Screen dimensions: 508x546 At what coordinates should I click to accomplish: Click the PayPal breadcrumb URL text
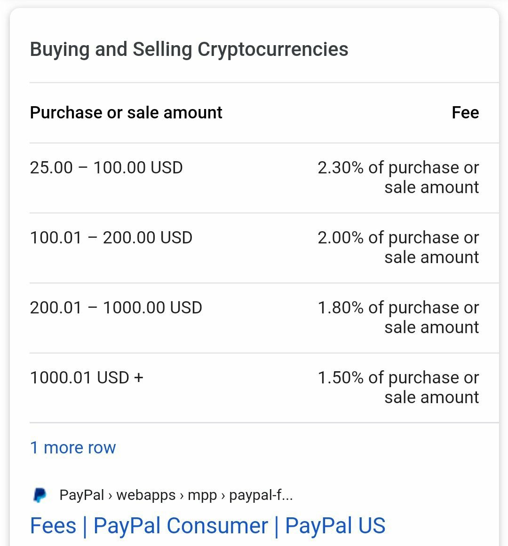176,495
